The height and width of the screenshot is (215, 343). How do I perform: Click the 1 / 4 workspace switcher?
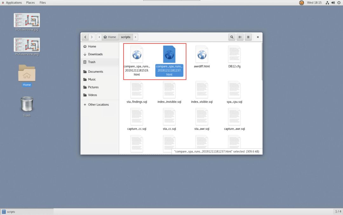coord(338,212)
